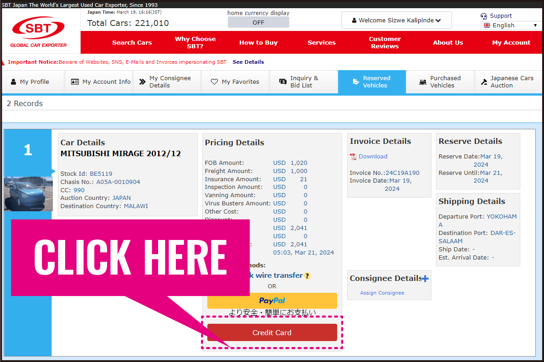Switch to the Purchased Vehicles tab
Screen dimensions: 544x362
click(440, 82)
